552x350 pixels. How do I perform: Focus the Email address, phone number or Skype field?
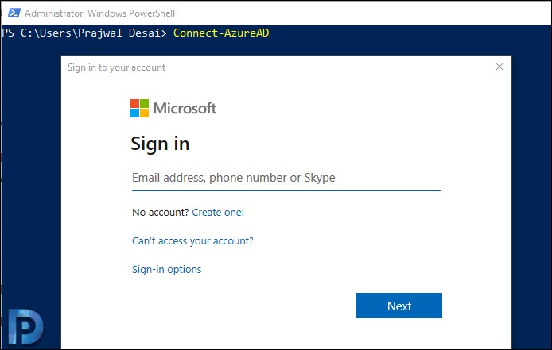click(286, 178)
